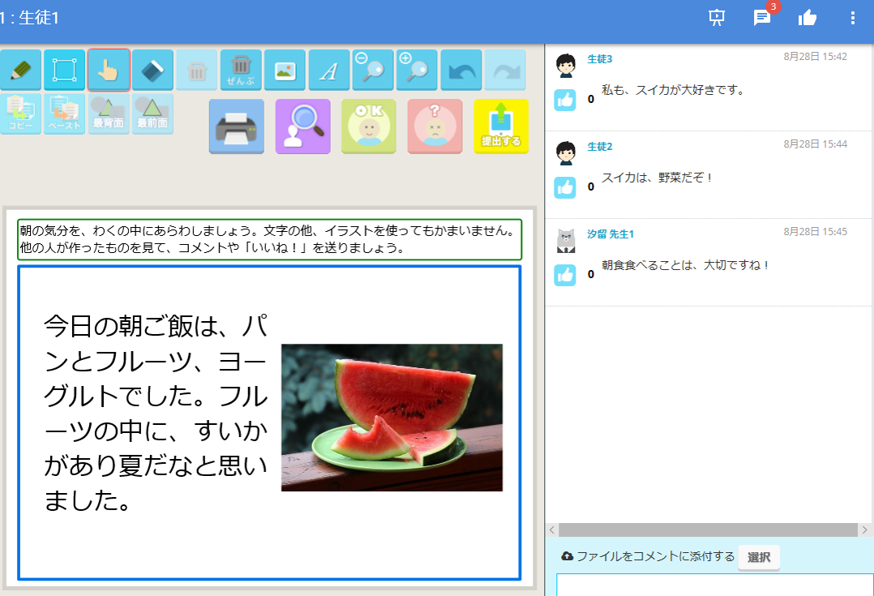Viewport: 874px width, 596px height.
Task: Like 生徒3's comment about スイカ
Action: [x=564, y=100]
